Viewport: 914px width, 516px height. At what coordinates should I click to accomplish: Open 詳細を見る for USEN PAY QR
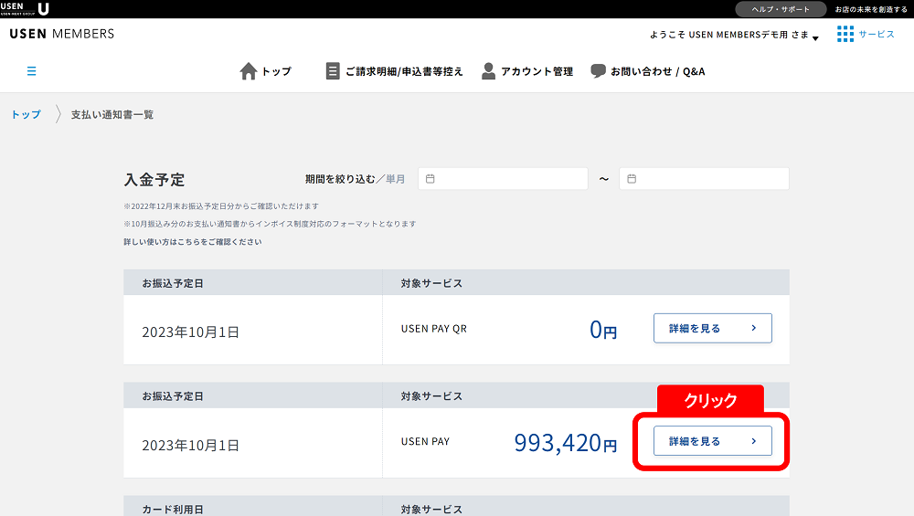pyautogui.click(x=712, y=328)
